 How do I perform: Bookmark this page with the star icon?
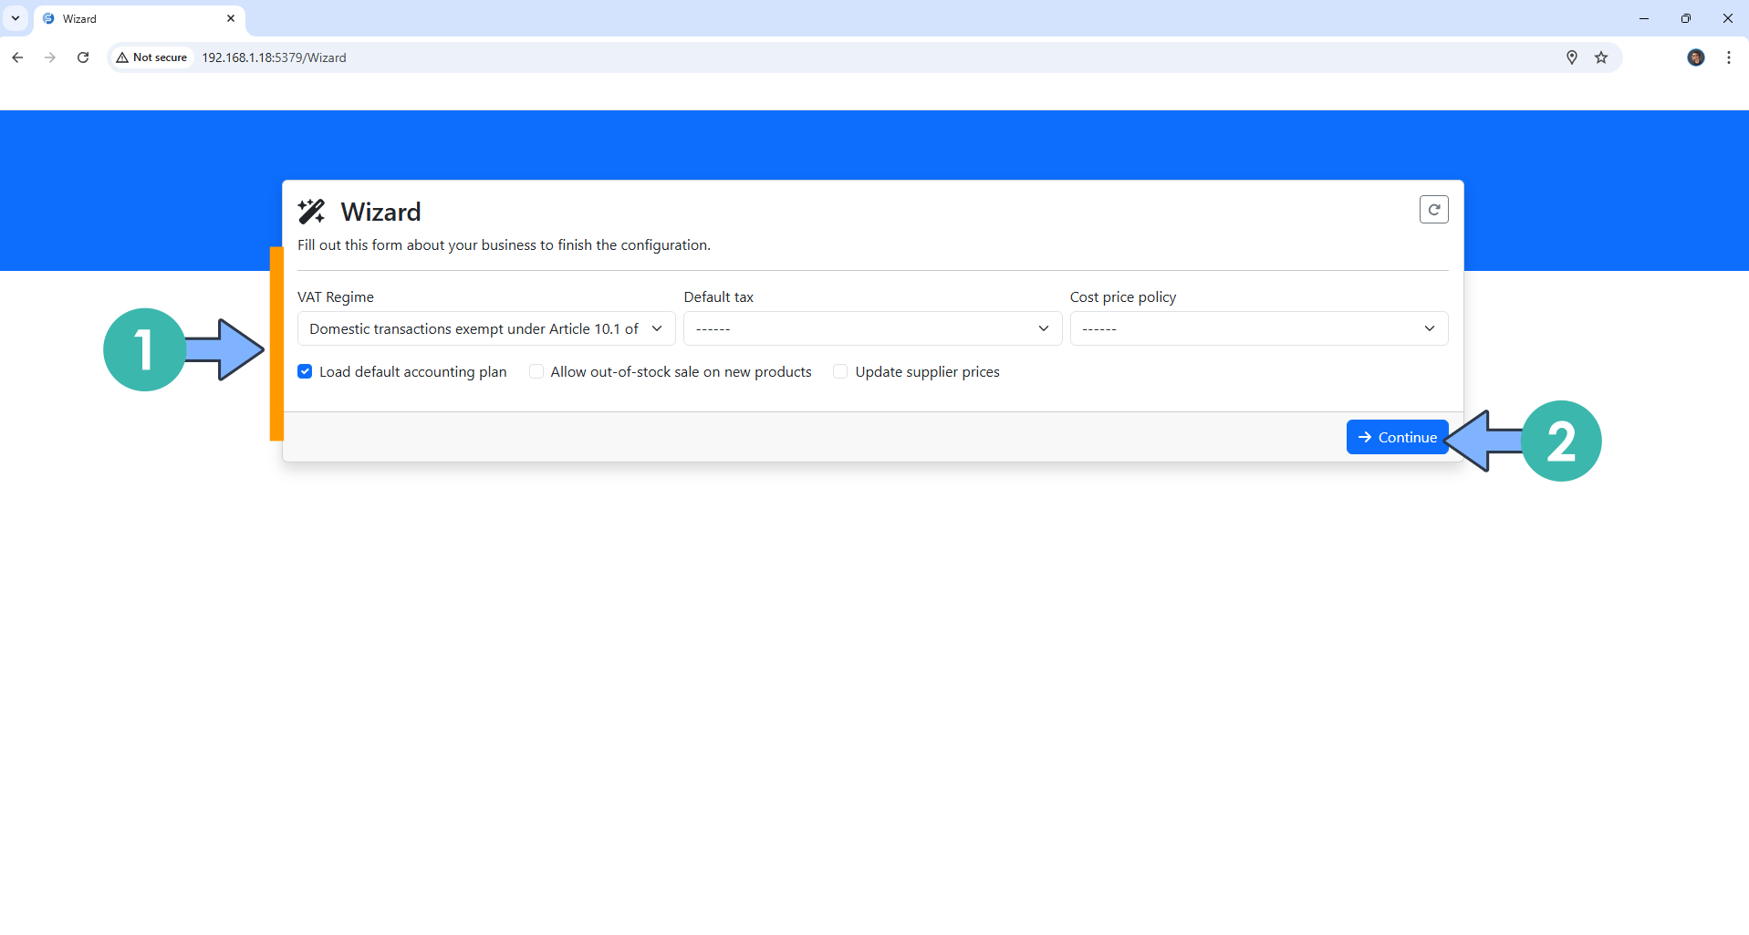[1602, 57]
